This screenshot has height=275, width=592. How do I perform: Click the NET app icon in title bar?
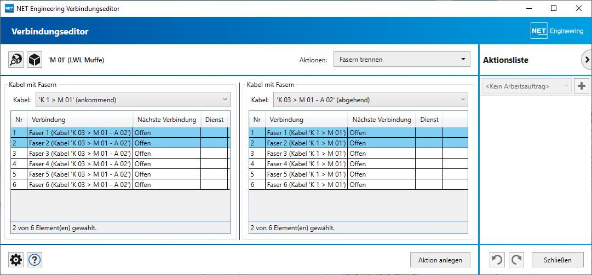9,8
